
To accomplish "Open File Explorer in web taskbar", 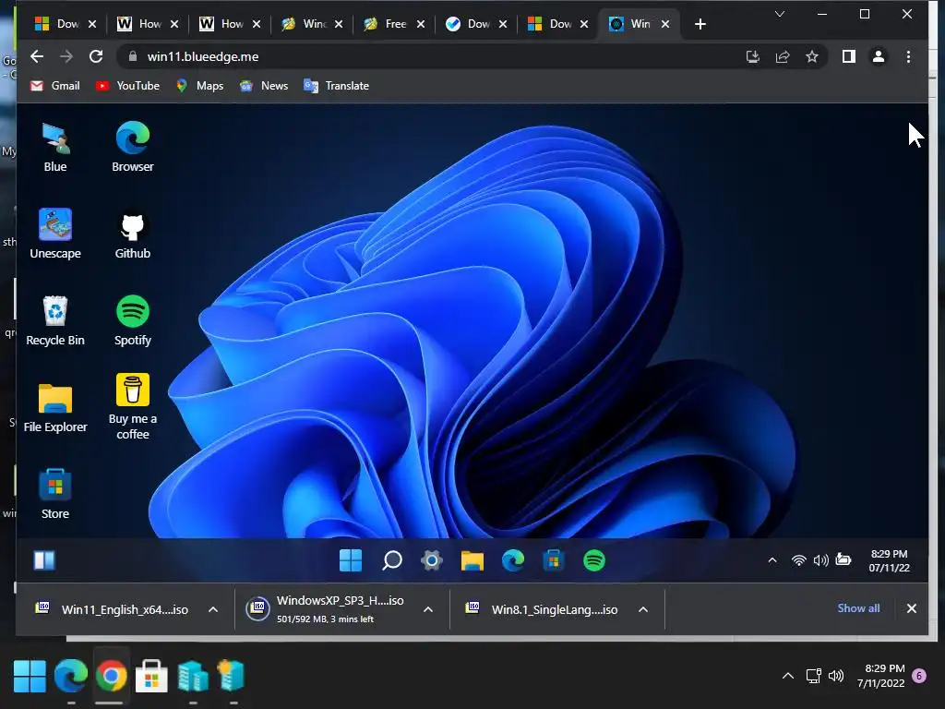I will coord(472,560).
